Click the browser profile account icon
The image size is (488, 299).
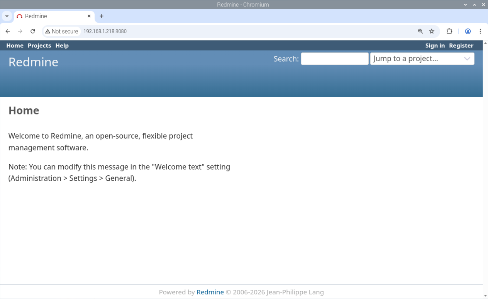468,31
